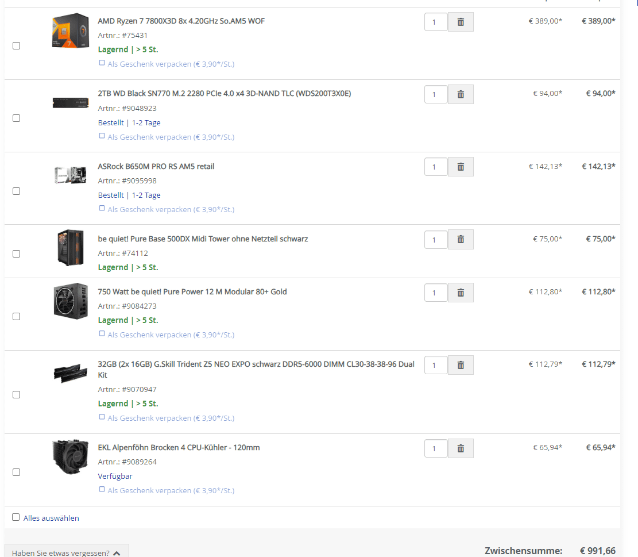Click article number #9048923
The image size is (638, 557).
click(x=139, y=108)
